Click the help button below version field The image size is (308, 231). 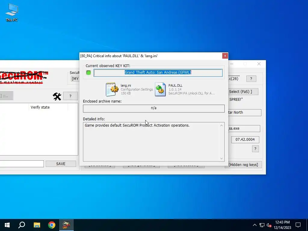point(255,149)
